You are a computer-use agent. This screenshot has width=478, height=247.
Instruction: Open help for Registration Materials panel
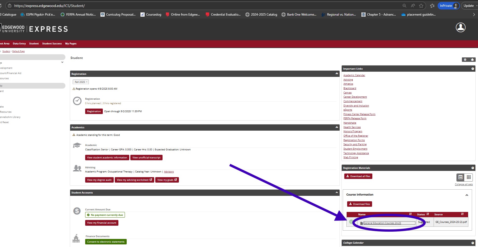click(x=473, y=168)
